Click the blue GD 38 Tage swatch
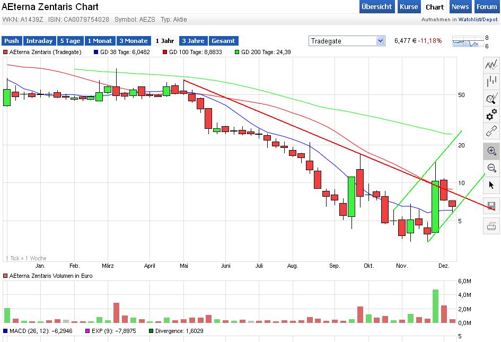Viewport: 501px width, 342px height. [x=96, y=52]
